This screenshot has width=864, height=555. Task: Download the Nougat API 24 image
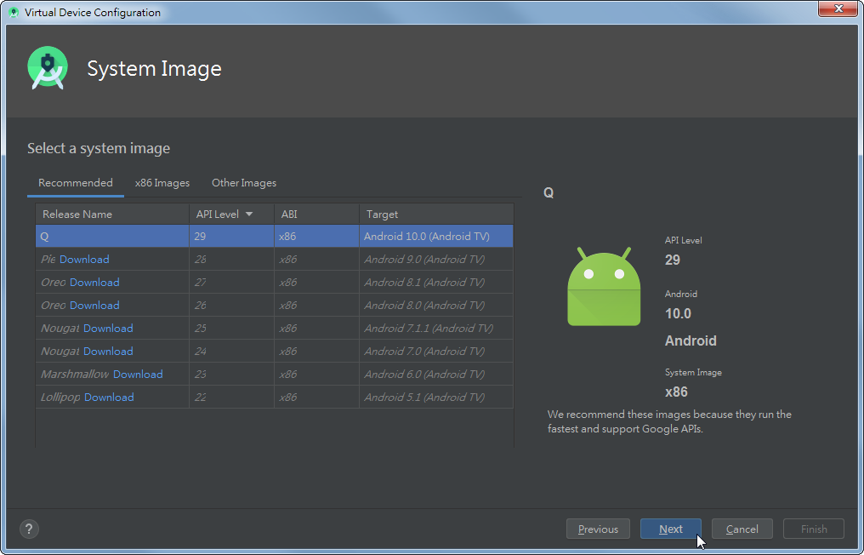(x=108, y=352)
